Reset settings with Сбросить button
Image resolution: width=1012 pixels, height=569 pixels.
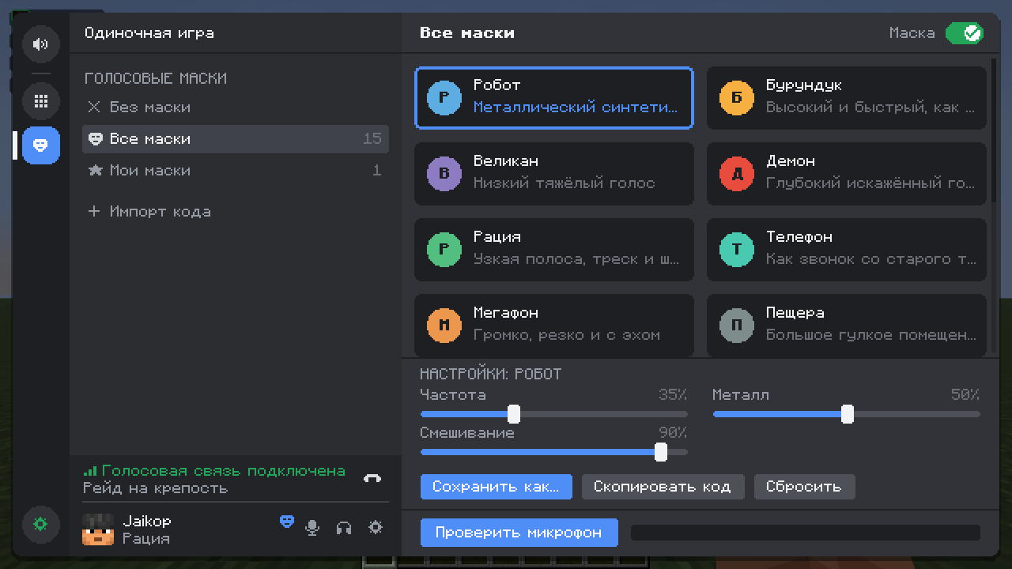click(804, 487)
